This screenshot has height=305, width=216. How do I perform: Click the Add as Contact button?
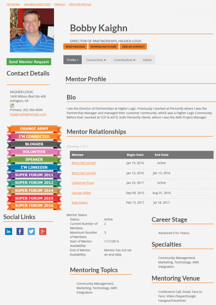point(133,47)
